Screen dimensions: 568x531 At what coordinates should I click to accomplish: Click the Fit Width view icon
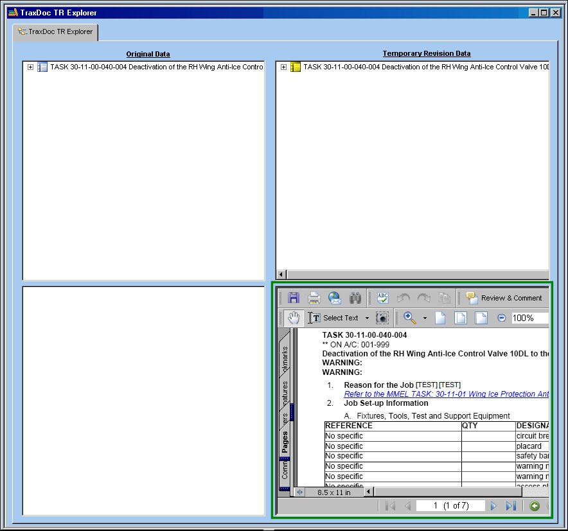481,318
